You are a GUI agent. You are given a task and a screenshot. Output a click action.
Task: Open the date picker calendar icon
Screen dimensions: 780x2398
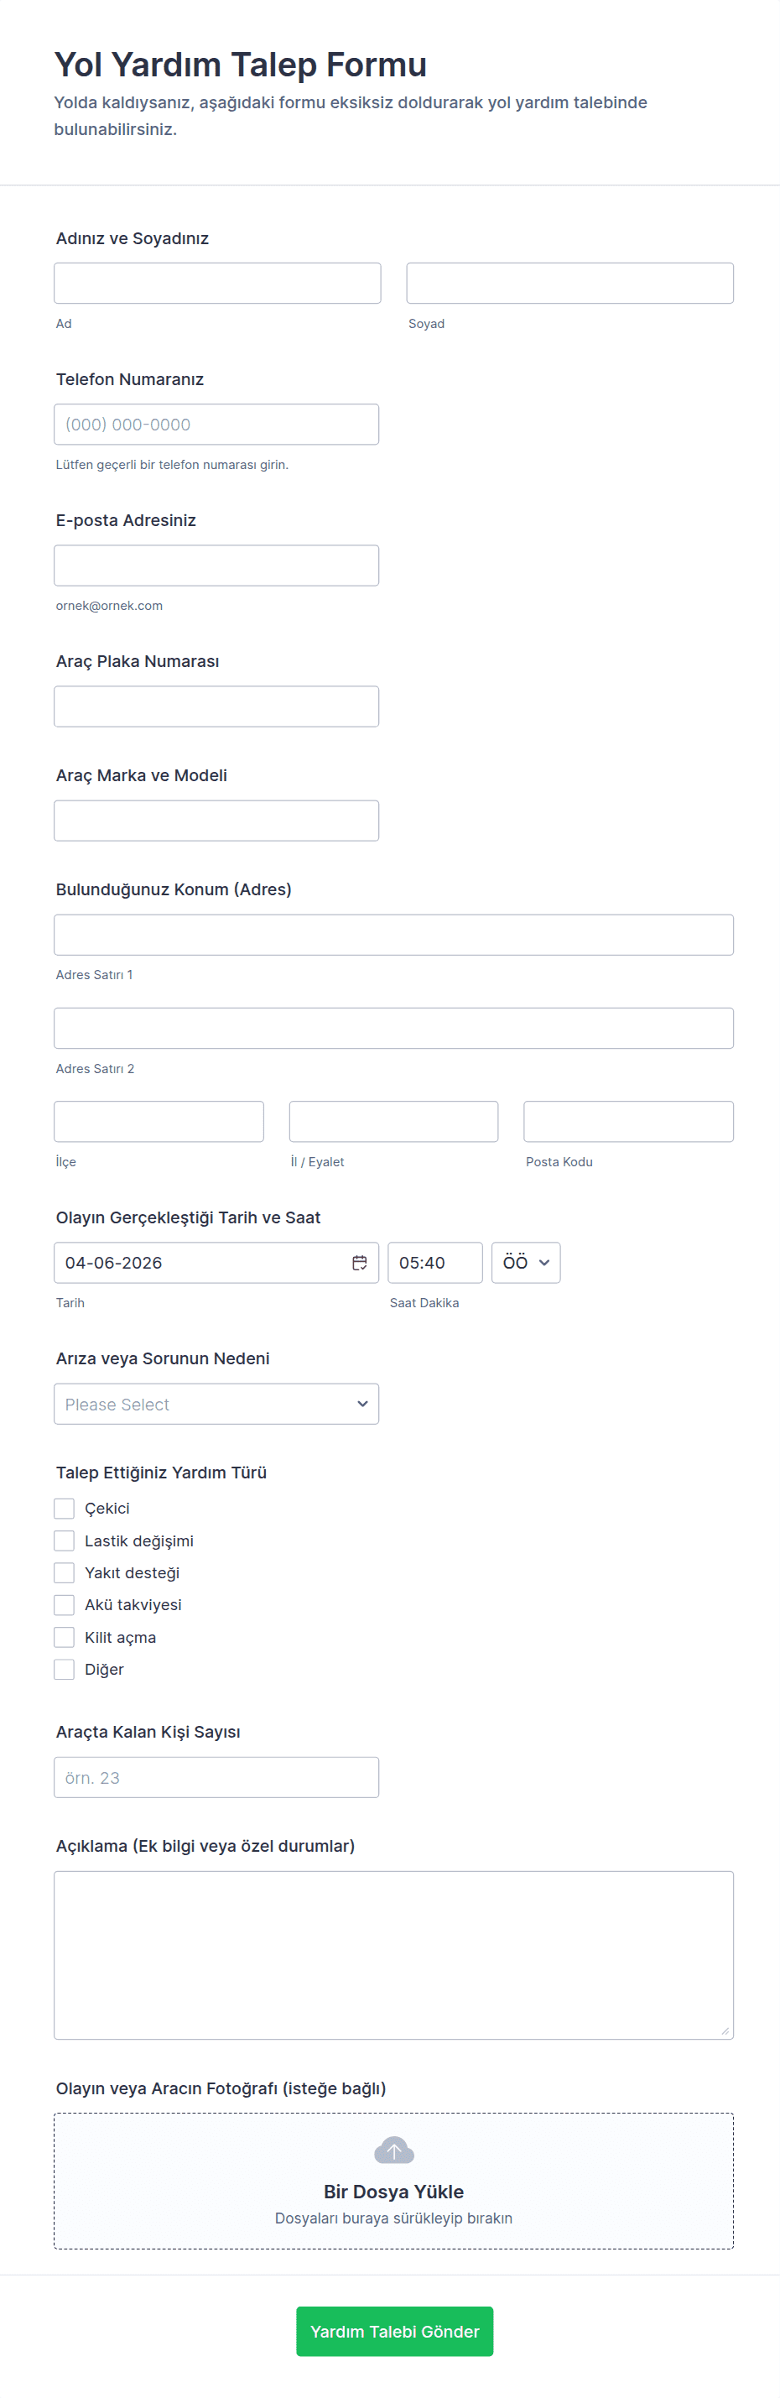click(359, 1262)
